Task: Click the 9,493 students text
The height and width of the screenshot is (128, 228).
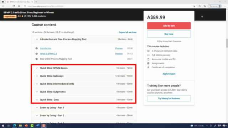Action: pos(39,16)
